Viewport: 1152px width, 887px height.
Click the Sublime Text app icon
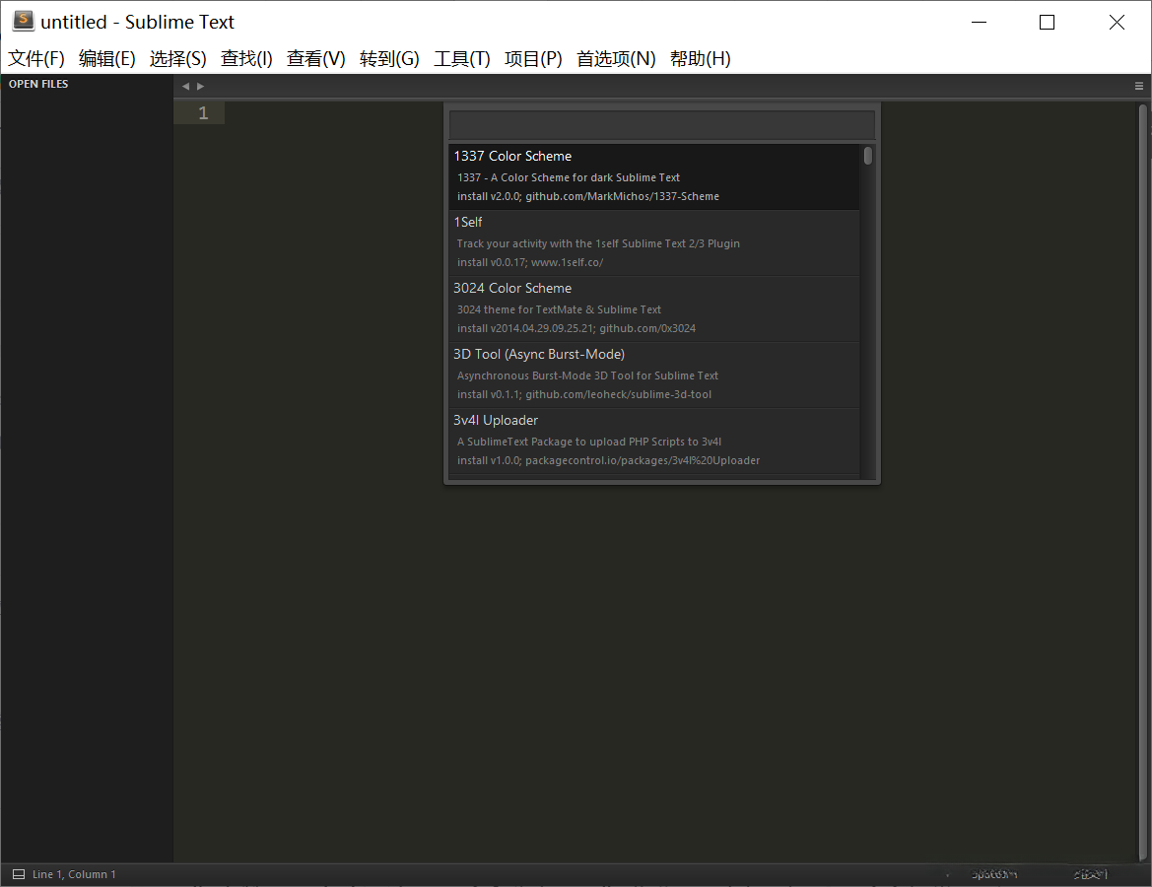[x=24, y=22]
